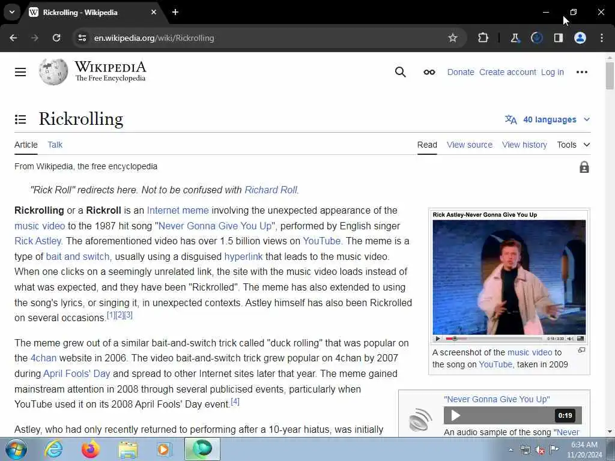Click the browser forward arrow
This screenshot has height=461, width=615.
35,38
